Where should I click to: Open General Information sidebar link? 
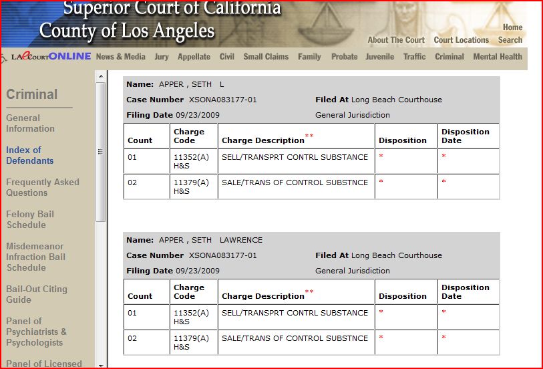click(30, 123)
